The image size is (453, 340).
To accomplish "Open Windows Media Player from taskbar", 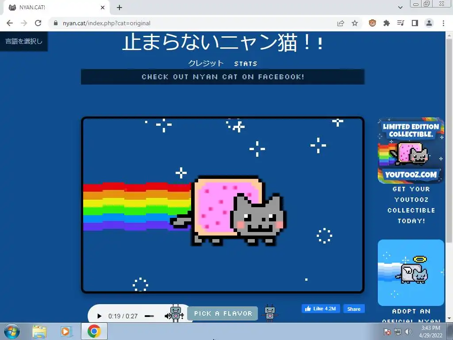I will [x=66, y=332].
